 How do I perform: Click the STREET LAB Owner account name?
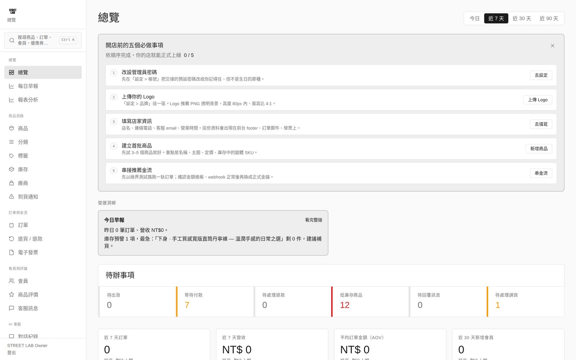[x=27, y=346]
